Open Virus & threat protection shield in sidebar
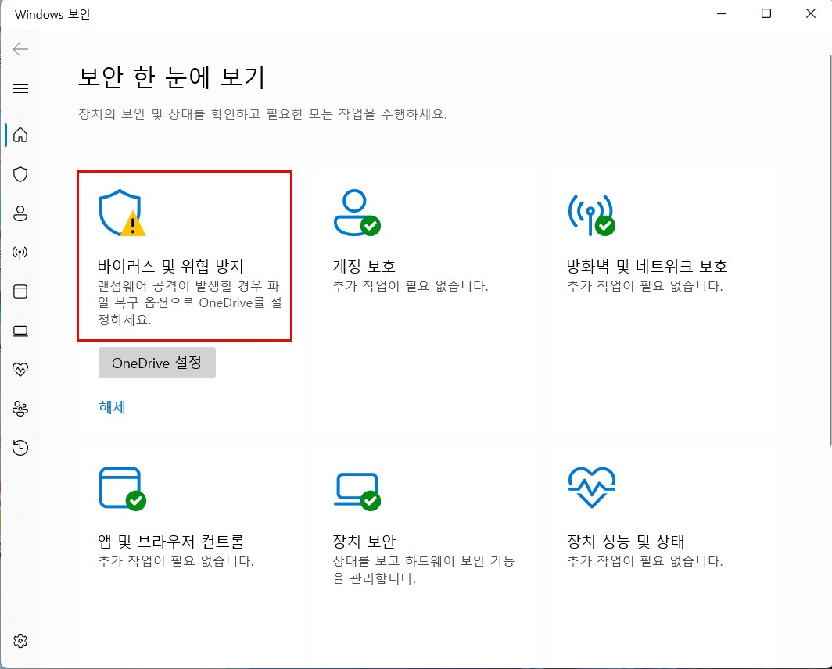The image size is (832, 669). point(20,174)
